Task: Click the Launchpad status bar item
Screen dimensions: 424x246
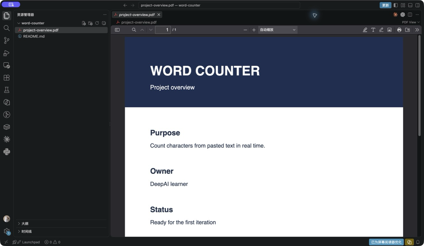Action: pyautogui.click(x=26, y=242)
